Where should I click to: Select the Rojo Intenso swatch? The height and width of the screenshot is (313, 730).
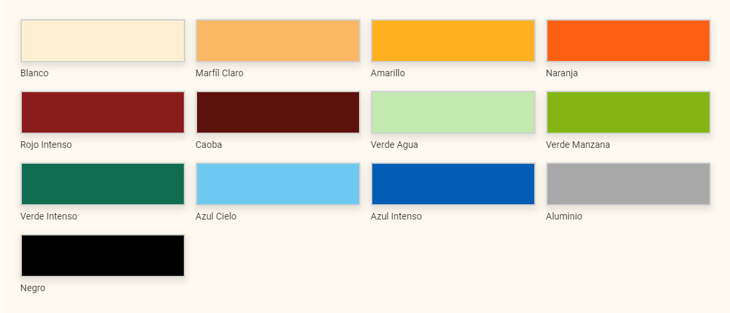[x=103, y=113]
